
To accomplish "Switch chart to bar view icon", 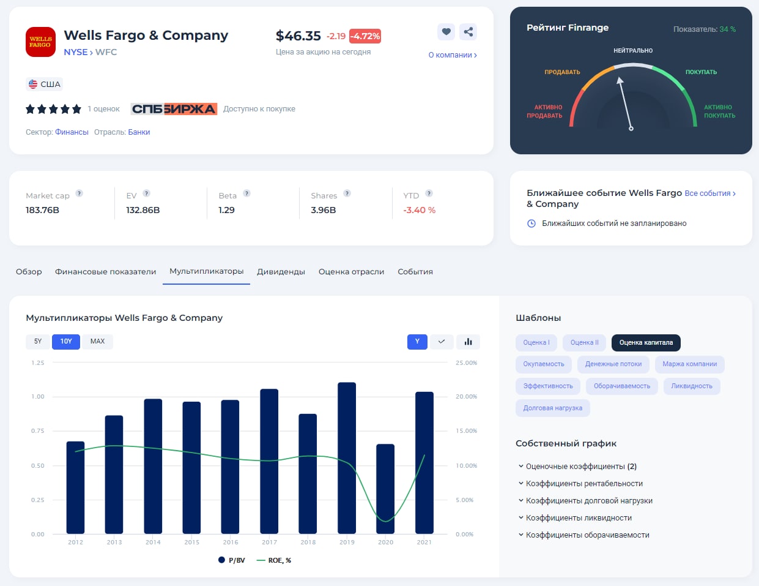I will (x=468, y=342).
